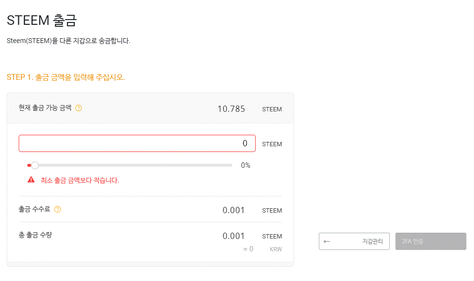The width and height of the screenshot is (474, 281).
Task: Click the withdrawal percentage slider handle
Action: pos(34,165)
